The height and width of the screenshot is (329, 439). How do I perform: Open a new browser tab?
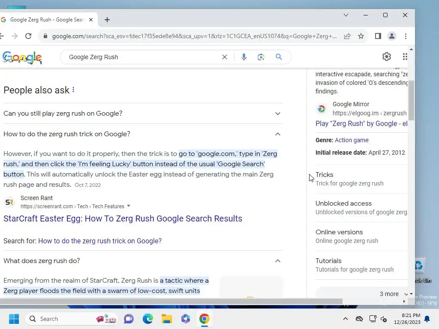tap(107, 20)
